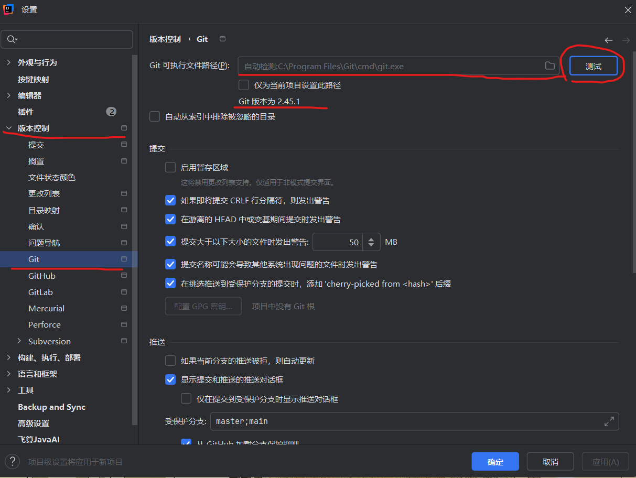Select the Perforce settings page
The height and width of the screenshot is (478, 636).
[45, 324]
